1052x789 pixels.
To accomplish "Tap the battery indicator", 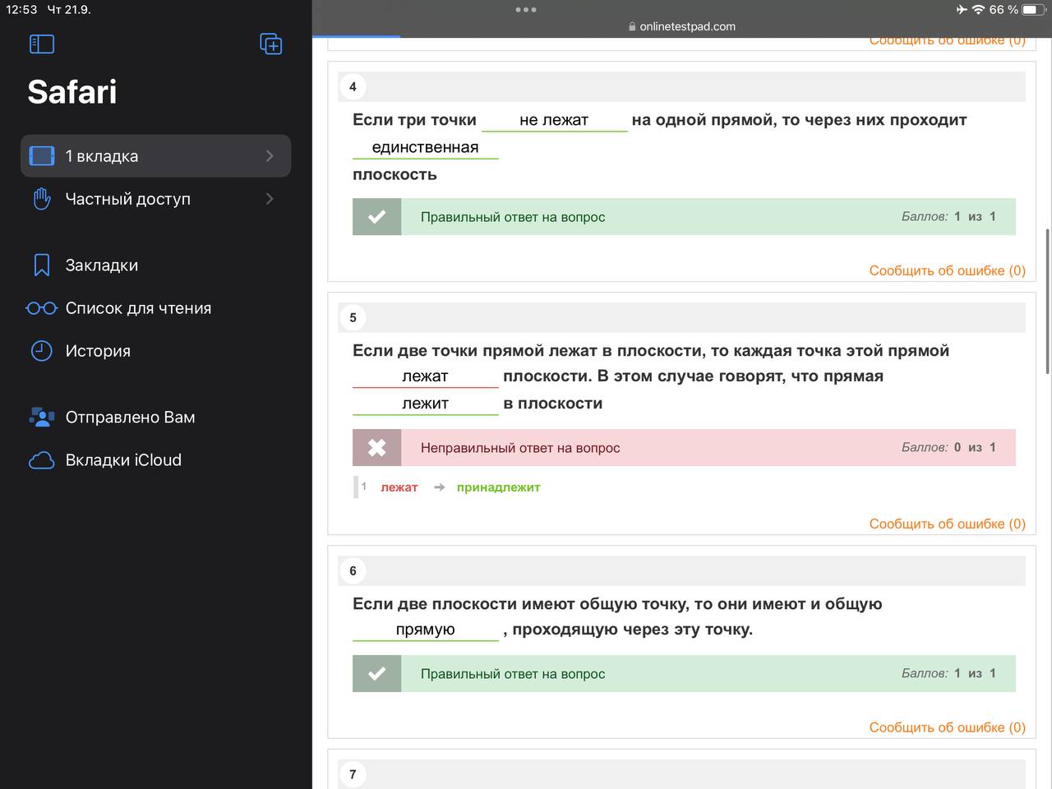I will pyautogui.click(x=1033, y=10).
